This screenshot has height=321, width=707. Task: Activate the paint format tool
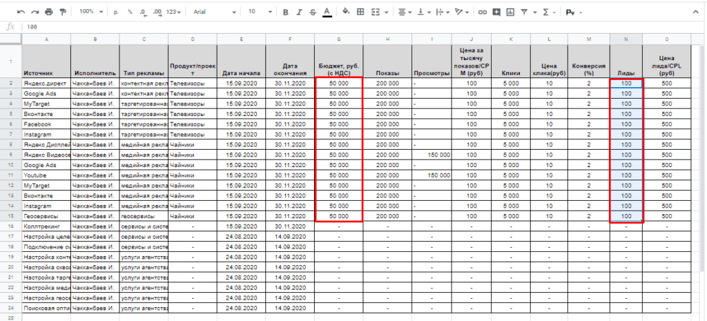(x=63, y=12)
